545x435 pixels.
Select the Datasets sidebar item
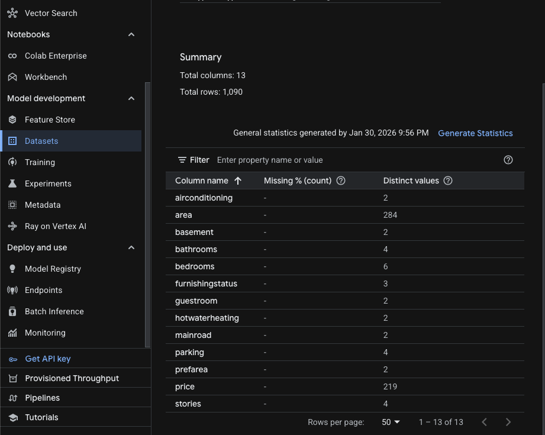pyautogui.click(x=41, y=141)
